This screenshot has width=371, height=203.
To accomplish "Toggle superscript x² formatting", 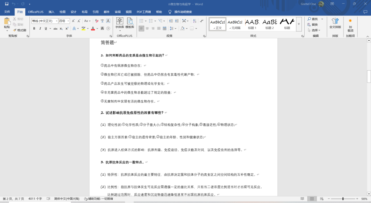I will [x=67, y=28].
